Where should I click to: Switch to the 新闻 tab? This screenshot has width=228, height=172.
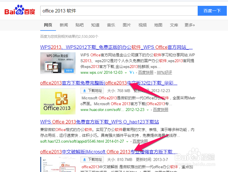pyautogui.click(x=64, y=25)
